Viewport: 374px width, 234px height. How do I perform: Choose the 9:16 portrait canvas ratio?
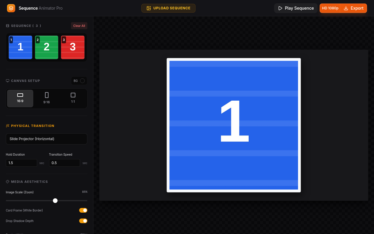[47, 99]
